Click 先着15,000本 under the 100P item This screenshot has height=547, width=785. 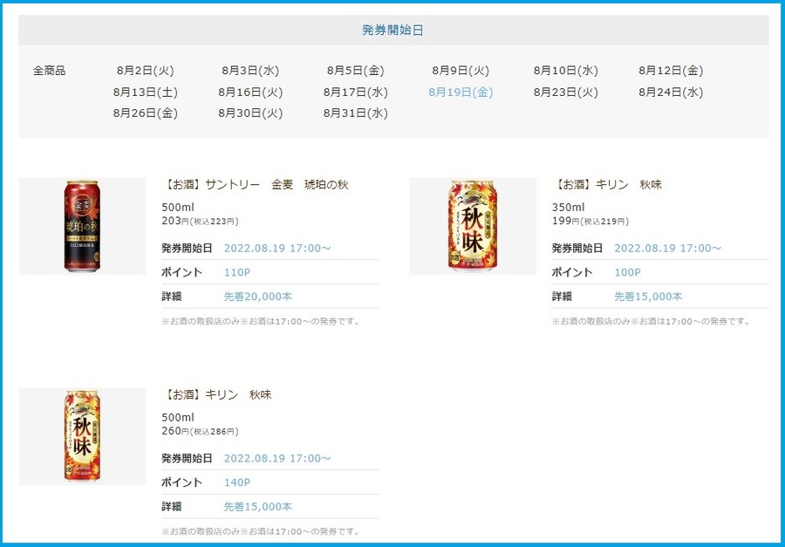point(648,297)
